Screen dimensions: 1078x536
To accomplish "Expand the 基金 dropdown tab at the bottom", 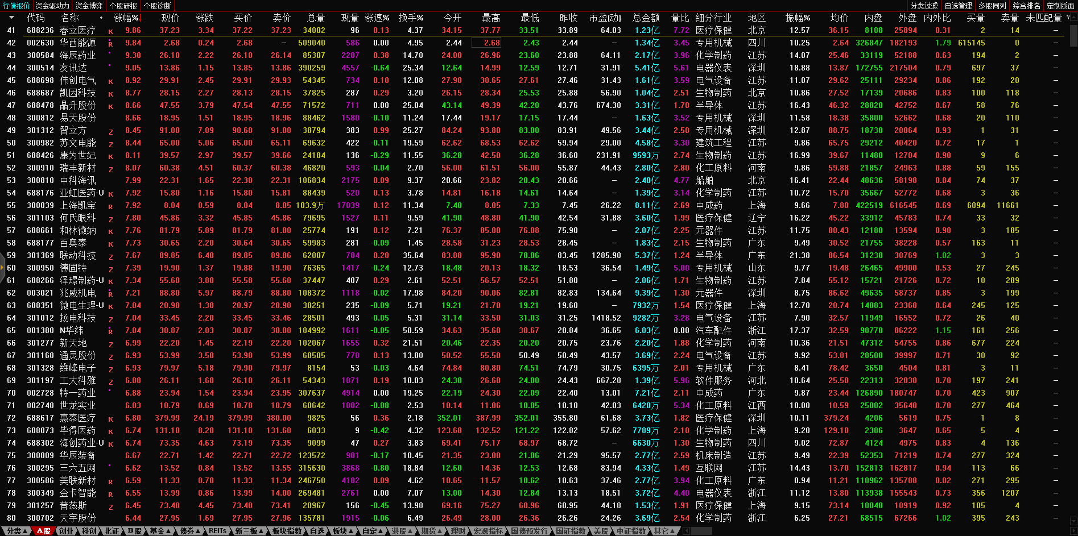I will click(x=160, y=531).
